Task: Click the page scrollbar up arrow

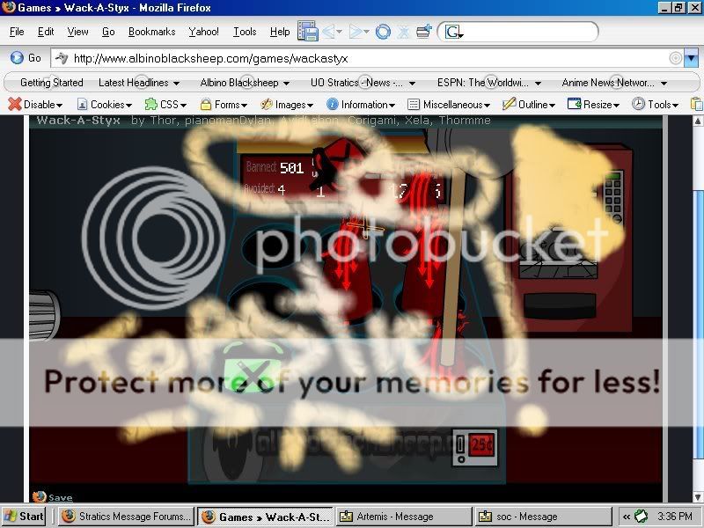Action: point(698,121)
